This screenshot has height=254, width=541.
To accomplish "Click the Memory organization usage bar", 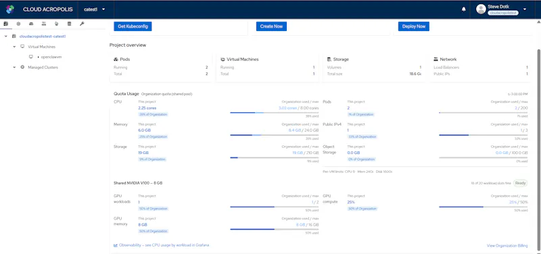I will (x=275, y=134).
